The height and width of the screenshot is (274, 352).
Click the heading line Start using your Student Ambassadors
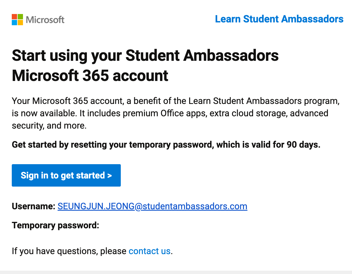click(145, 55)
